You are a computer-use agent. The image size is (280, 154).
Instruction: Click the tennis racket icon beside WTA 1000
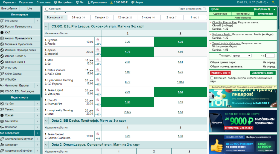click(2, 68)
